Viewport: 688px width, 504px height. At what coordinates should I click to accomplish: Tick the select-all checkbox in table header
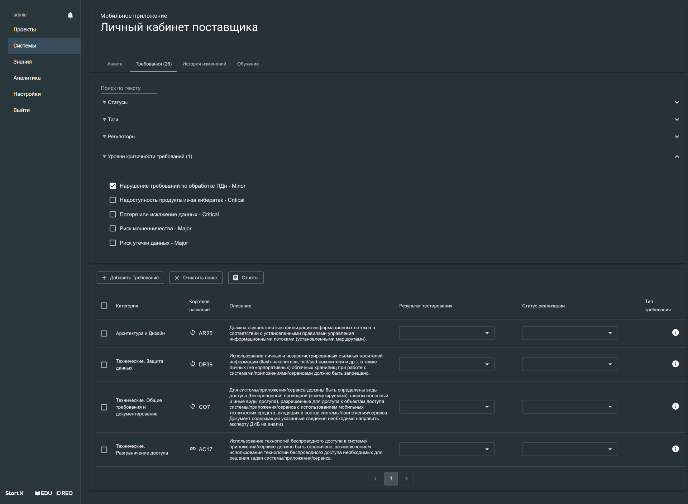[104, 306]
